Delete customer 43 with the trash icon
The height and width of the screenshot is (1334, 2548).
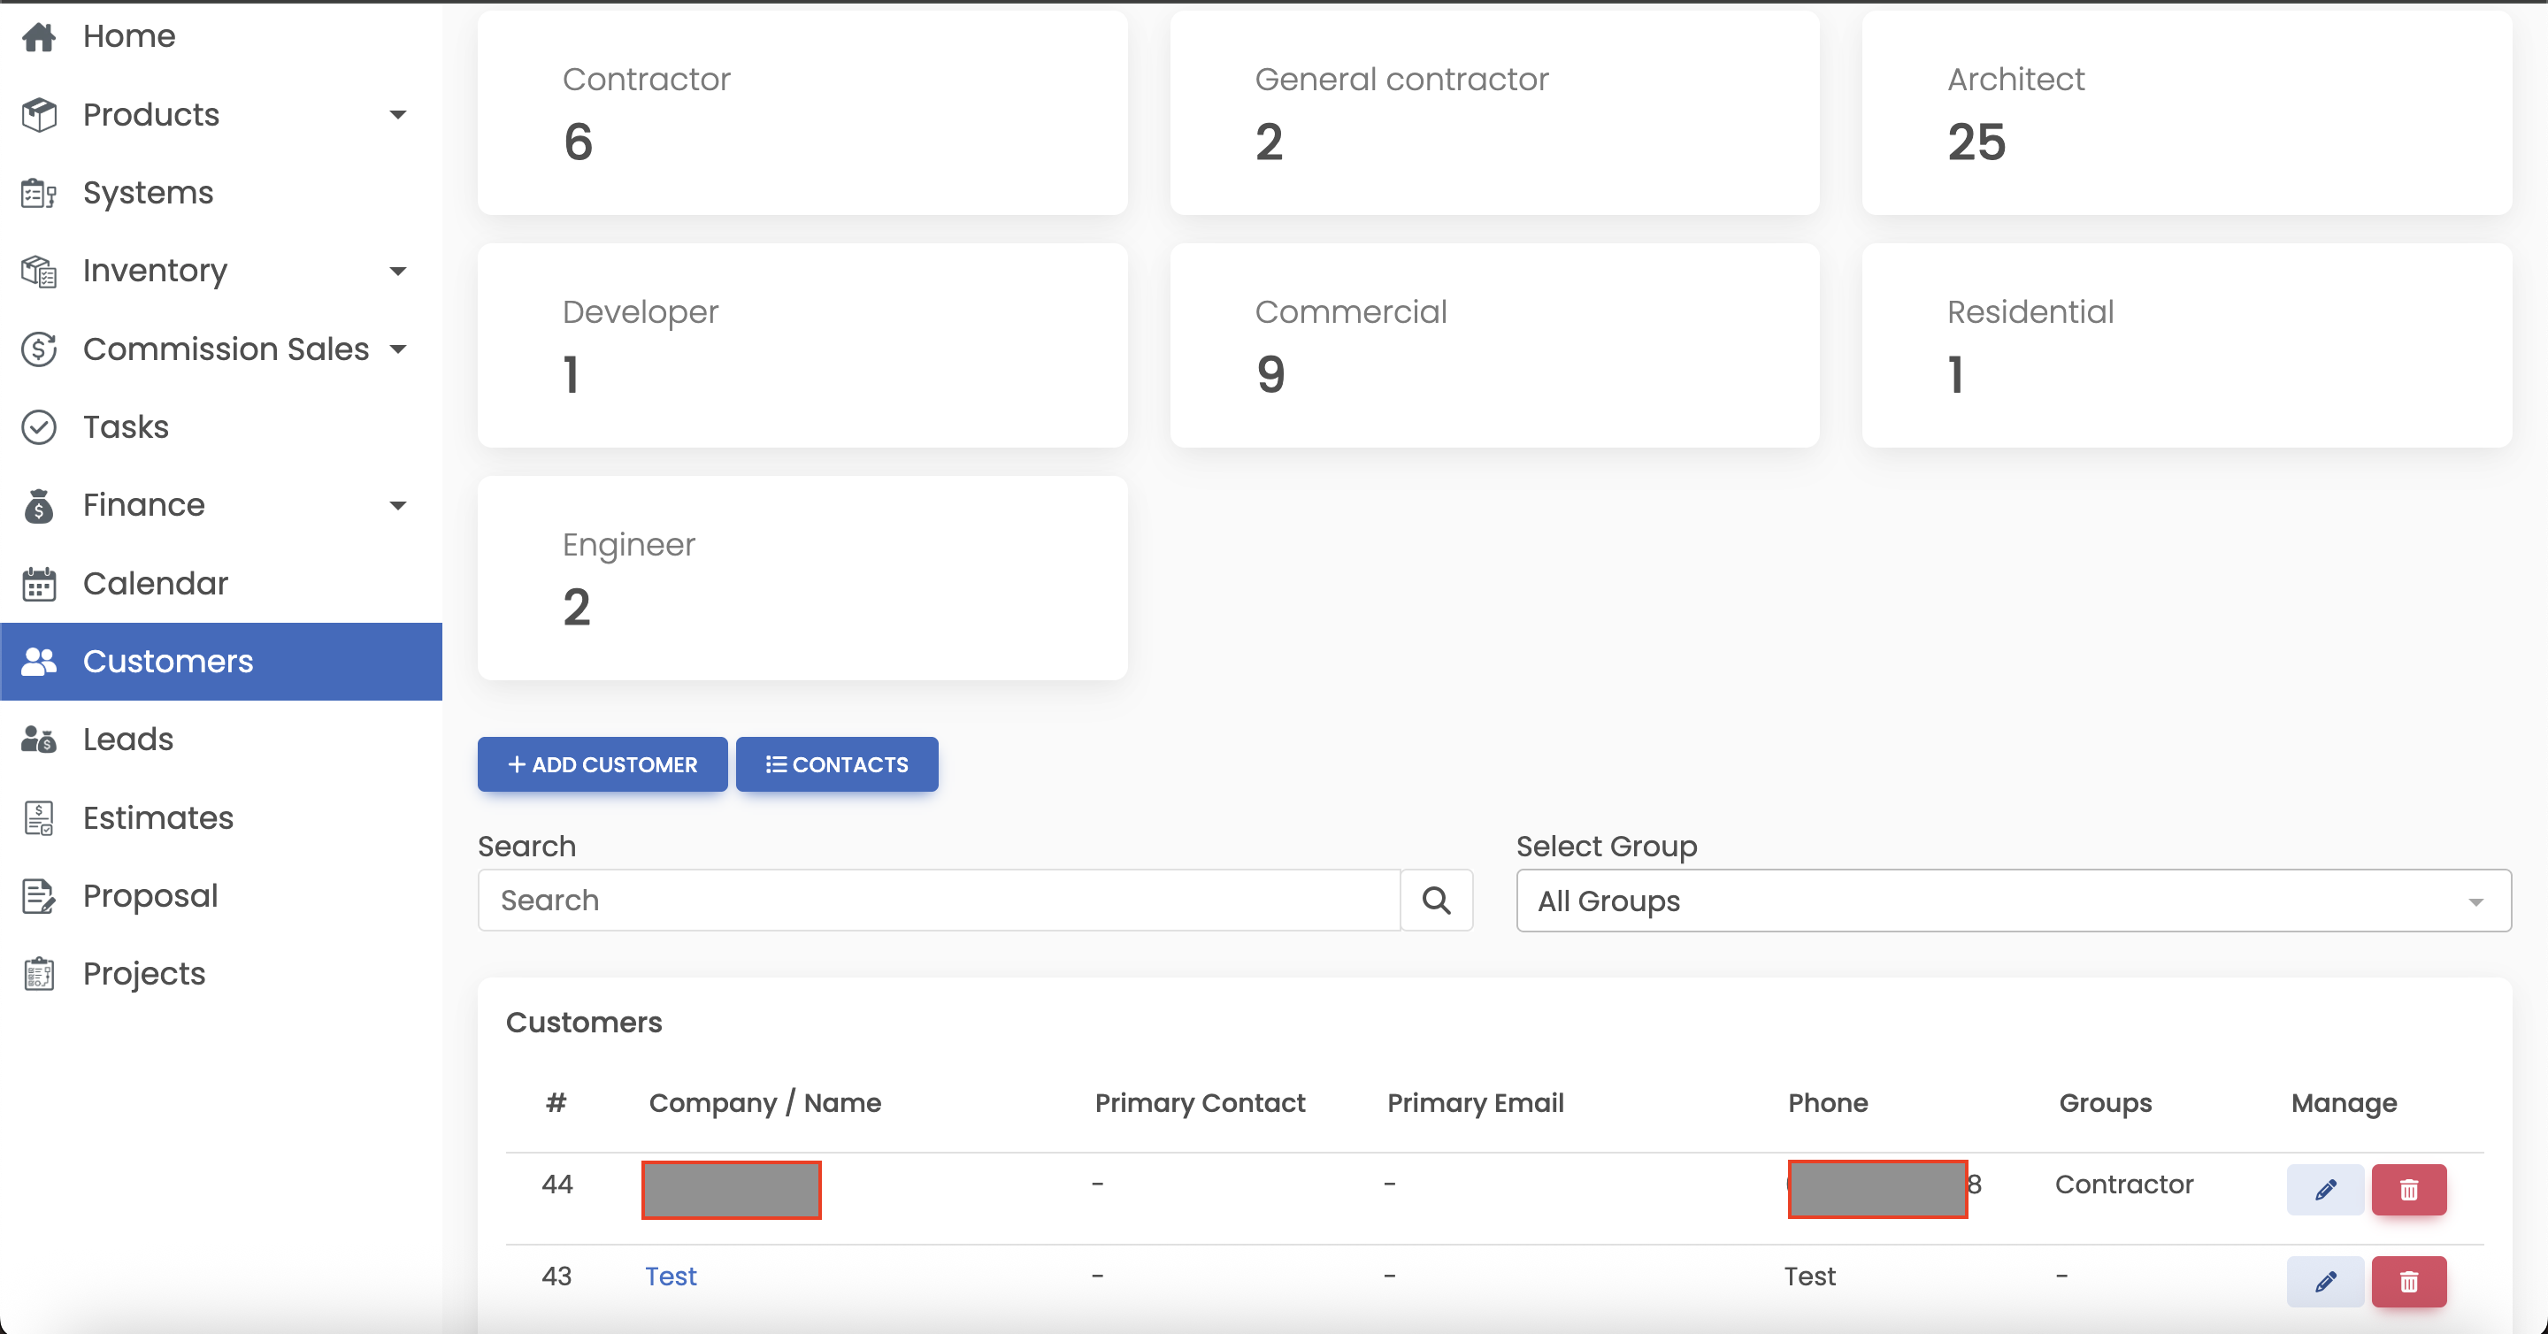point(2408,1282)
